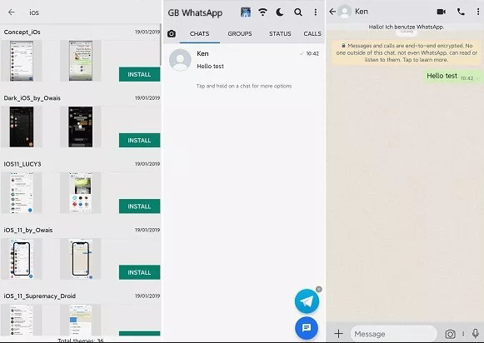The image size is (484, 343).
Task: Click the Hallo! Ich benutze WhatsApp status text
Action: [x=407, y=27]
